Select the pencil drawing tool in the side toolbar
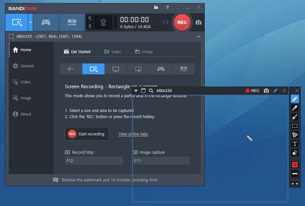Screen dimensions: 305x206 [295, 99]
